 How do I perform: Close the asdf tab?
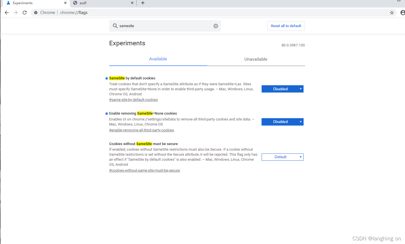point(132,3)
